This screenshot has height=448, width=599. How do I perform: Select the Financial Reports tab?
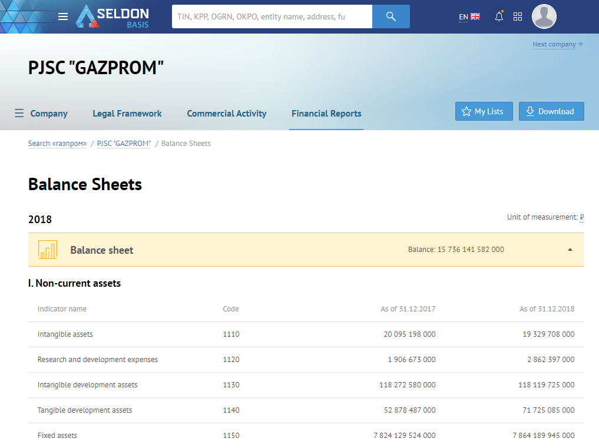[x=326, y=114]
